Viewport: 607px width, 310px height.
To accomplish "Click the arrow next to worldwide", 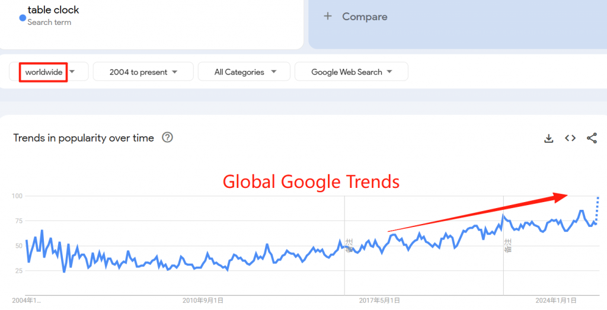I will point(72,72).
